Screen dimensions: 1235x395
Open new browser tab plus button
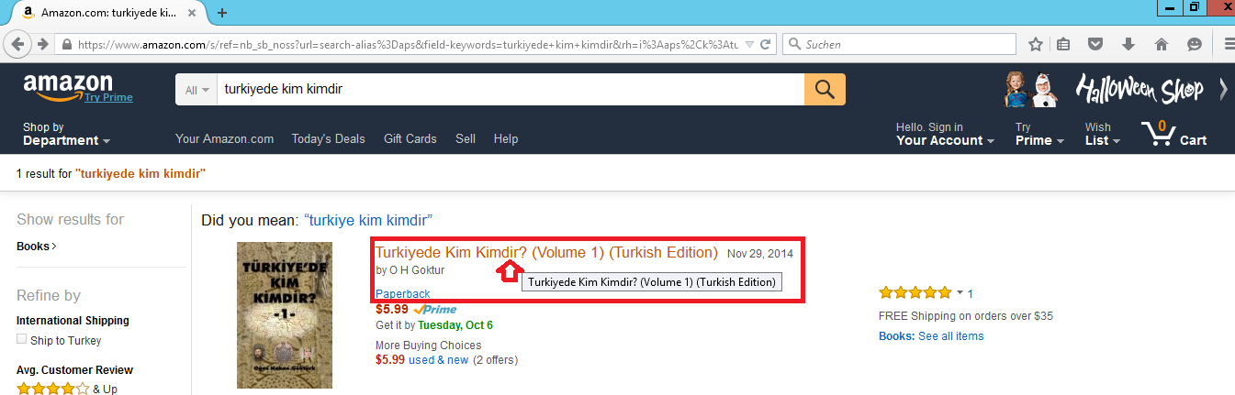coord(222,13)
